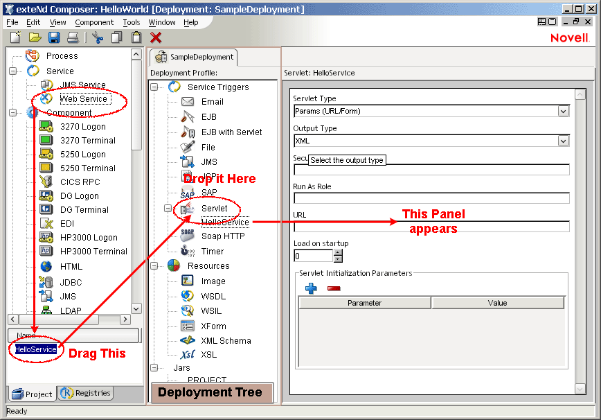Click the EDI component icon
The width and height of the screenshot is (601, 420).
(x=46, y=224)
